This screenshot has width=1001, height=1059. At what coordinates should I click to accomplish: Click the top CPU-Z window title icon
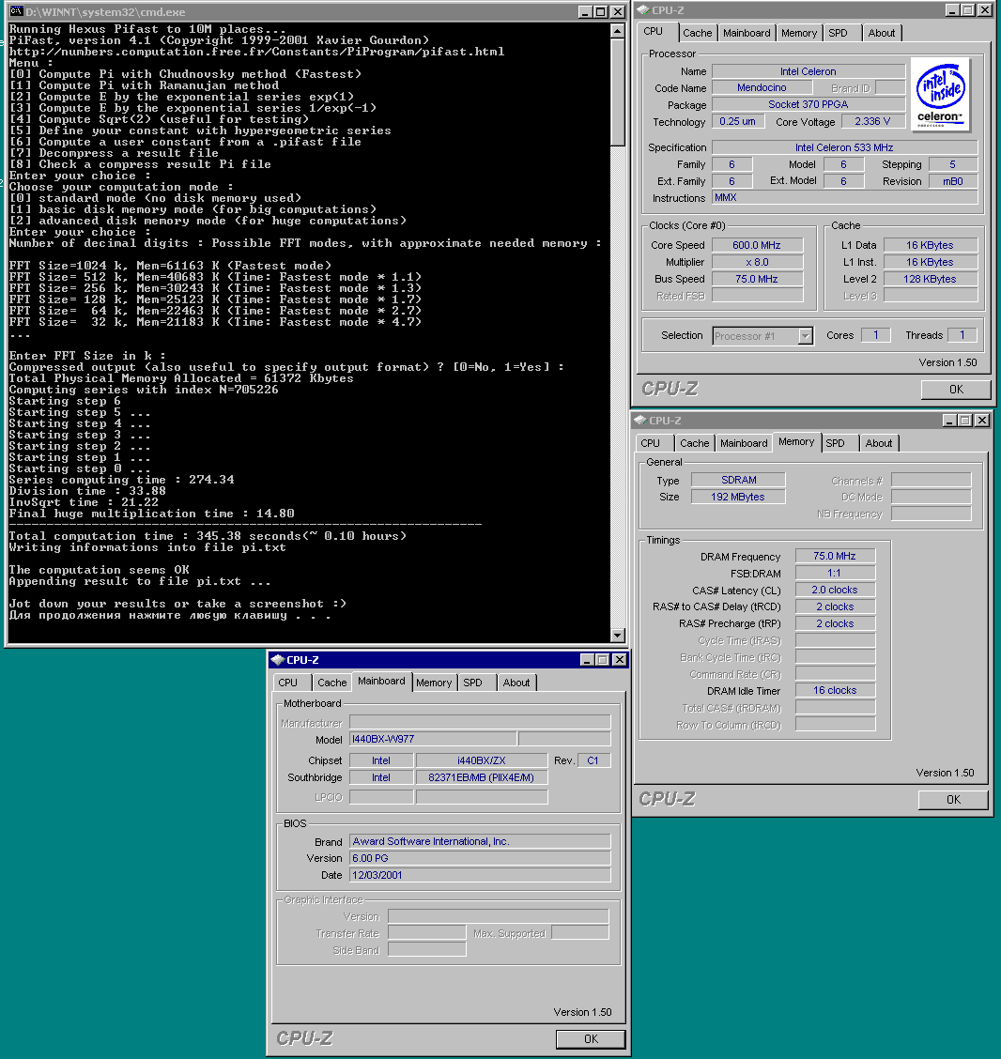tap(643, 10)
